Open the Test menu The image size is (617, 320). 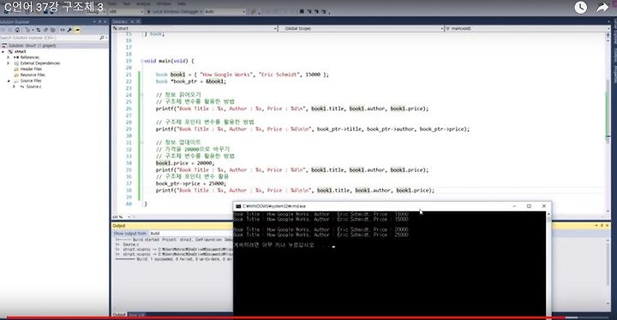tap(126, 3)
